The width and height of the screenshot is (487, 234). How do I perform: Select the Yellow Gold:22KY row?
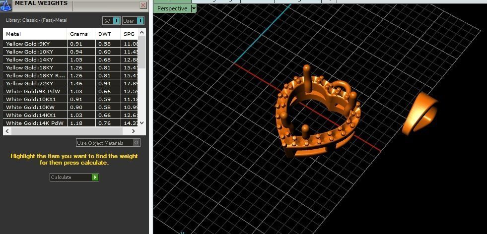[70, 83]
